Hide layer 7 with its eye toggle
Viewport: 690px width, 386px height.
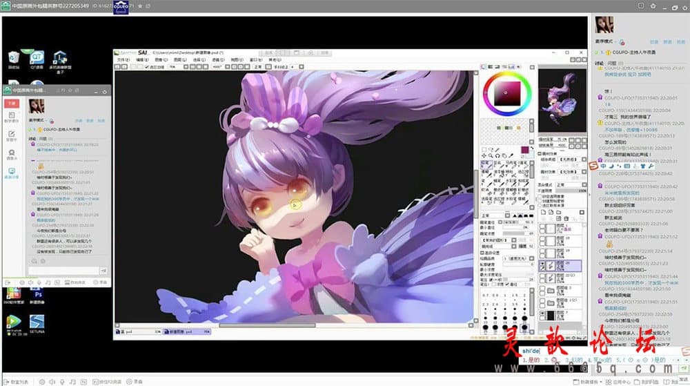pos(542,313)
